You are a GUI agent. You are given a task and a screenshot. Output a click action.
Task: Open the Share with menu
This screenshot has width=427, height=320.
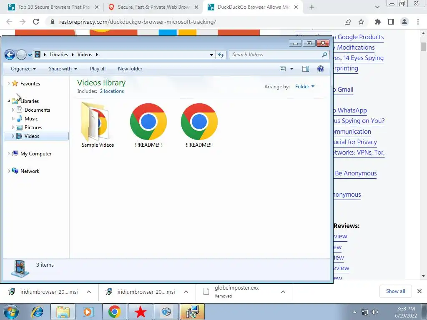coord(63,69)
